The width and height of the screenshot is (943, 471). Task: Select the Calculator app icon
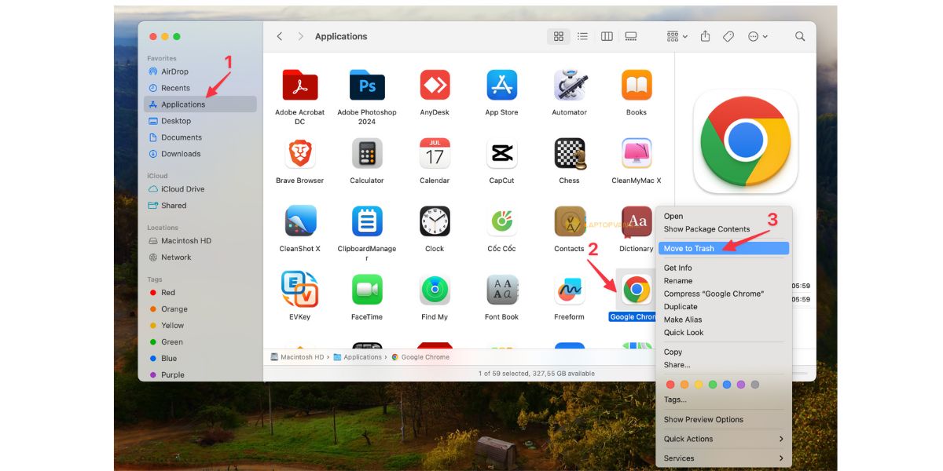click(x=367, y=153)
